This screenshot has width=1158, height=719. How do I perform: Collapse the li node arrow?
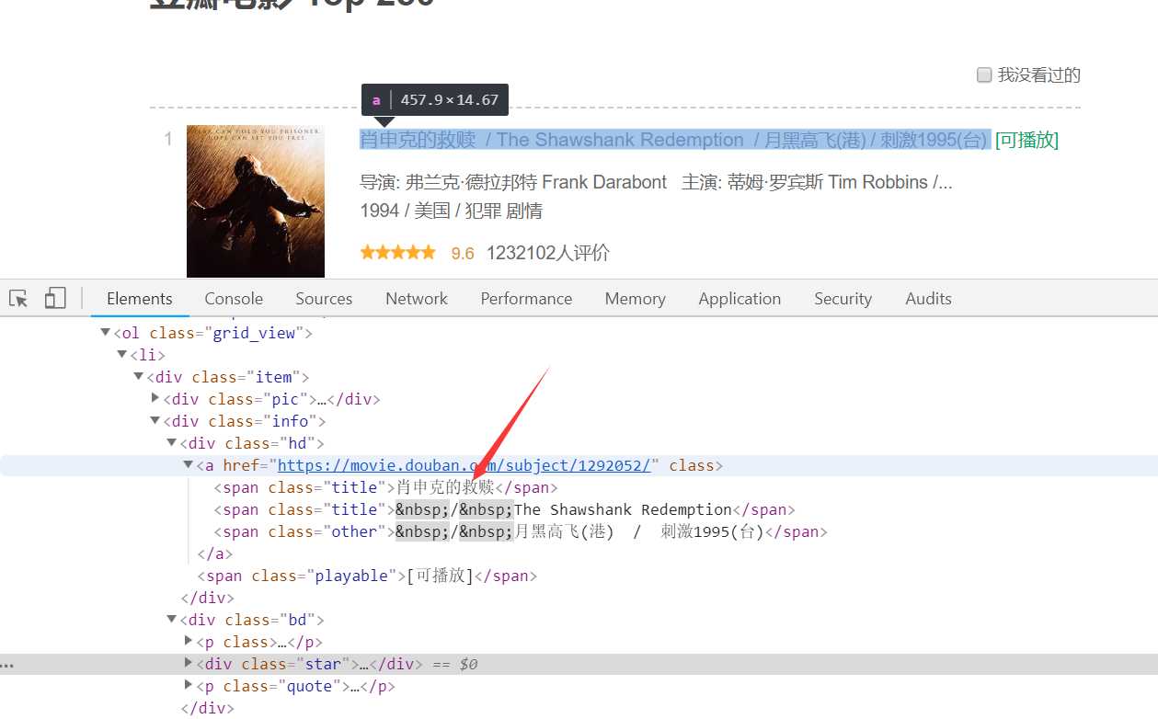click(x=121, y=355)
